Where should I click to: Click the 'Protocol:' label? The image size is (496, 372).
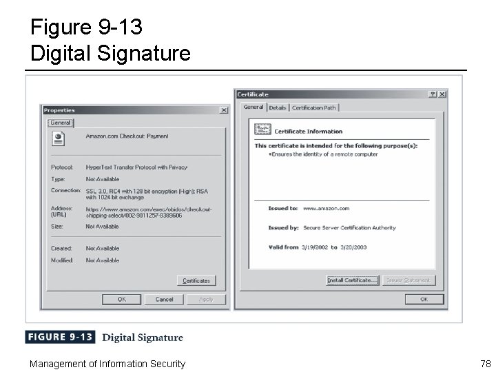62,167
